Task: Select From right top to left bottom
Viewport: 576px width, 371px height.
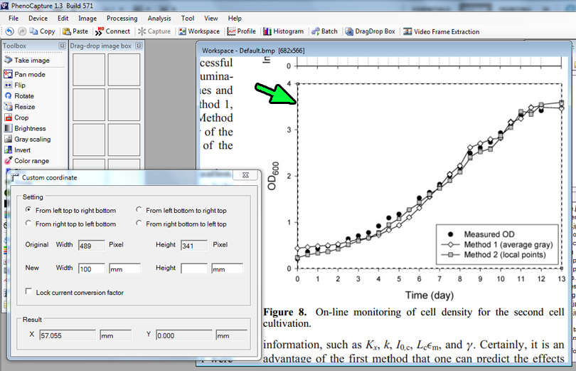Action: point(28,224)
